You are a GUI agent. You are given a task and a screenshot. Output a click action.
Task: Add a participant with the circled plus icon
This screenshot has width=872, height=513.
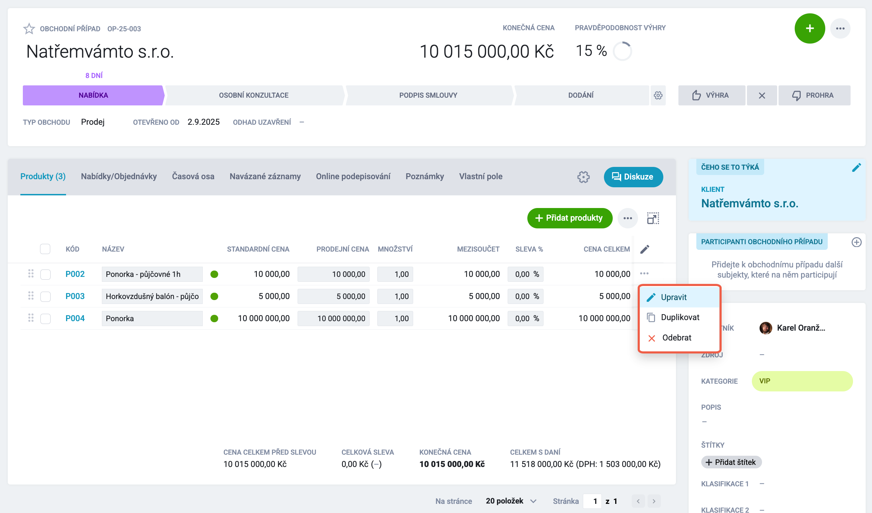tap(857, 242)
